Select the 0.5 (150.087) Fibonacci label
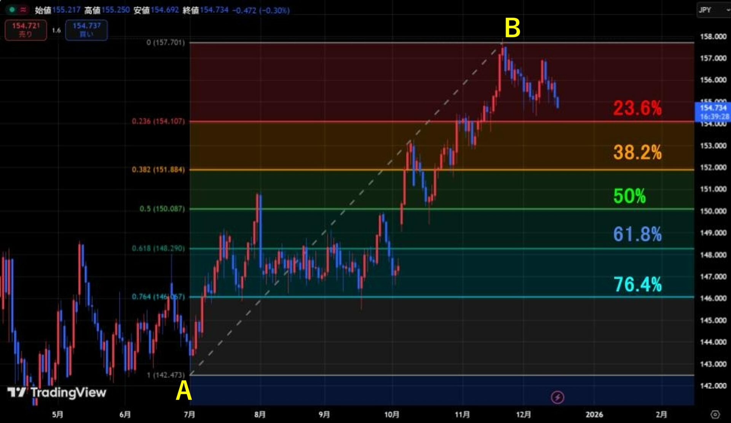This screenshot has height=423, width=731. (162, 208)
